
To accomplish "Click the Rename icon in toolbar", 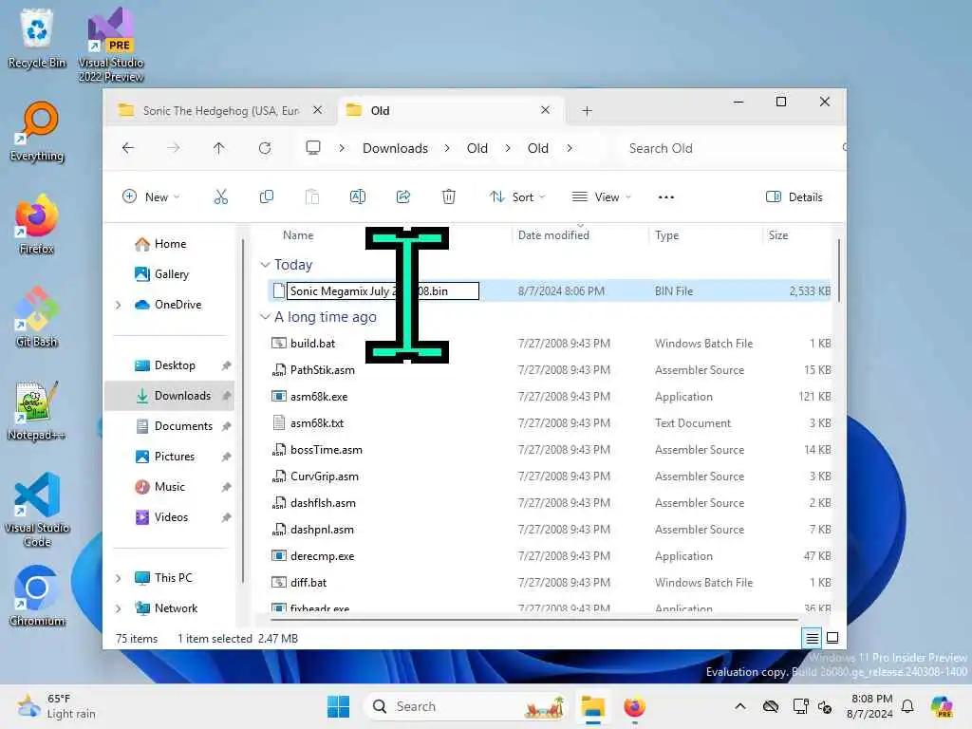I will pyautogui.click(x=358, y=197).
